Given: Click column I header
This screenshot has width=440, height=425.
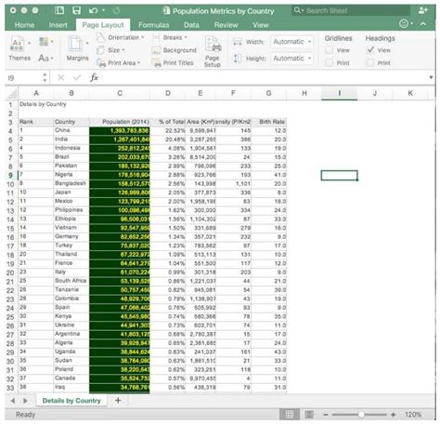Looking at the screenshot, I should [339, 93].
